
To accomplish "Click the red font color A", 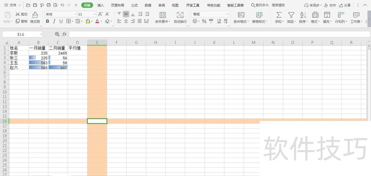I will pos(97,21).
